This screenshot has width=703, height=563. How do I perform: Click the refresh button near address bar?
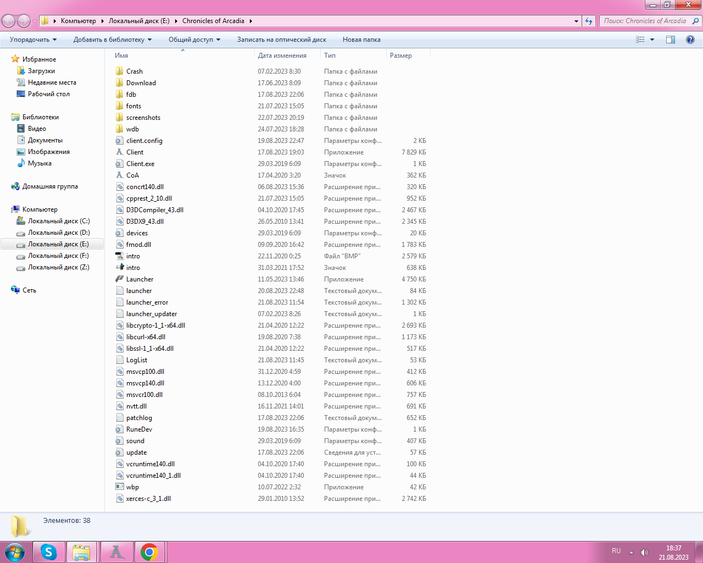[589, 21]
